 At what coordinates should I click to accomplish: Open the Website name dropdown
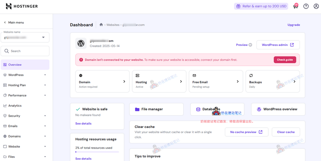(25, 38)
